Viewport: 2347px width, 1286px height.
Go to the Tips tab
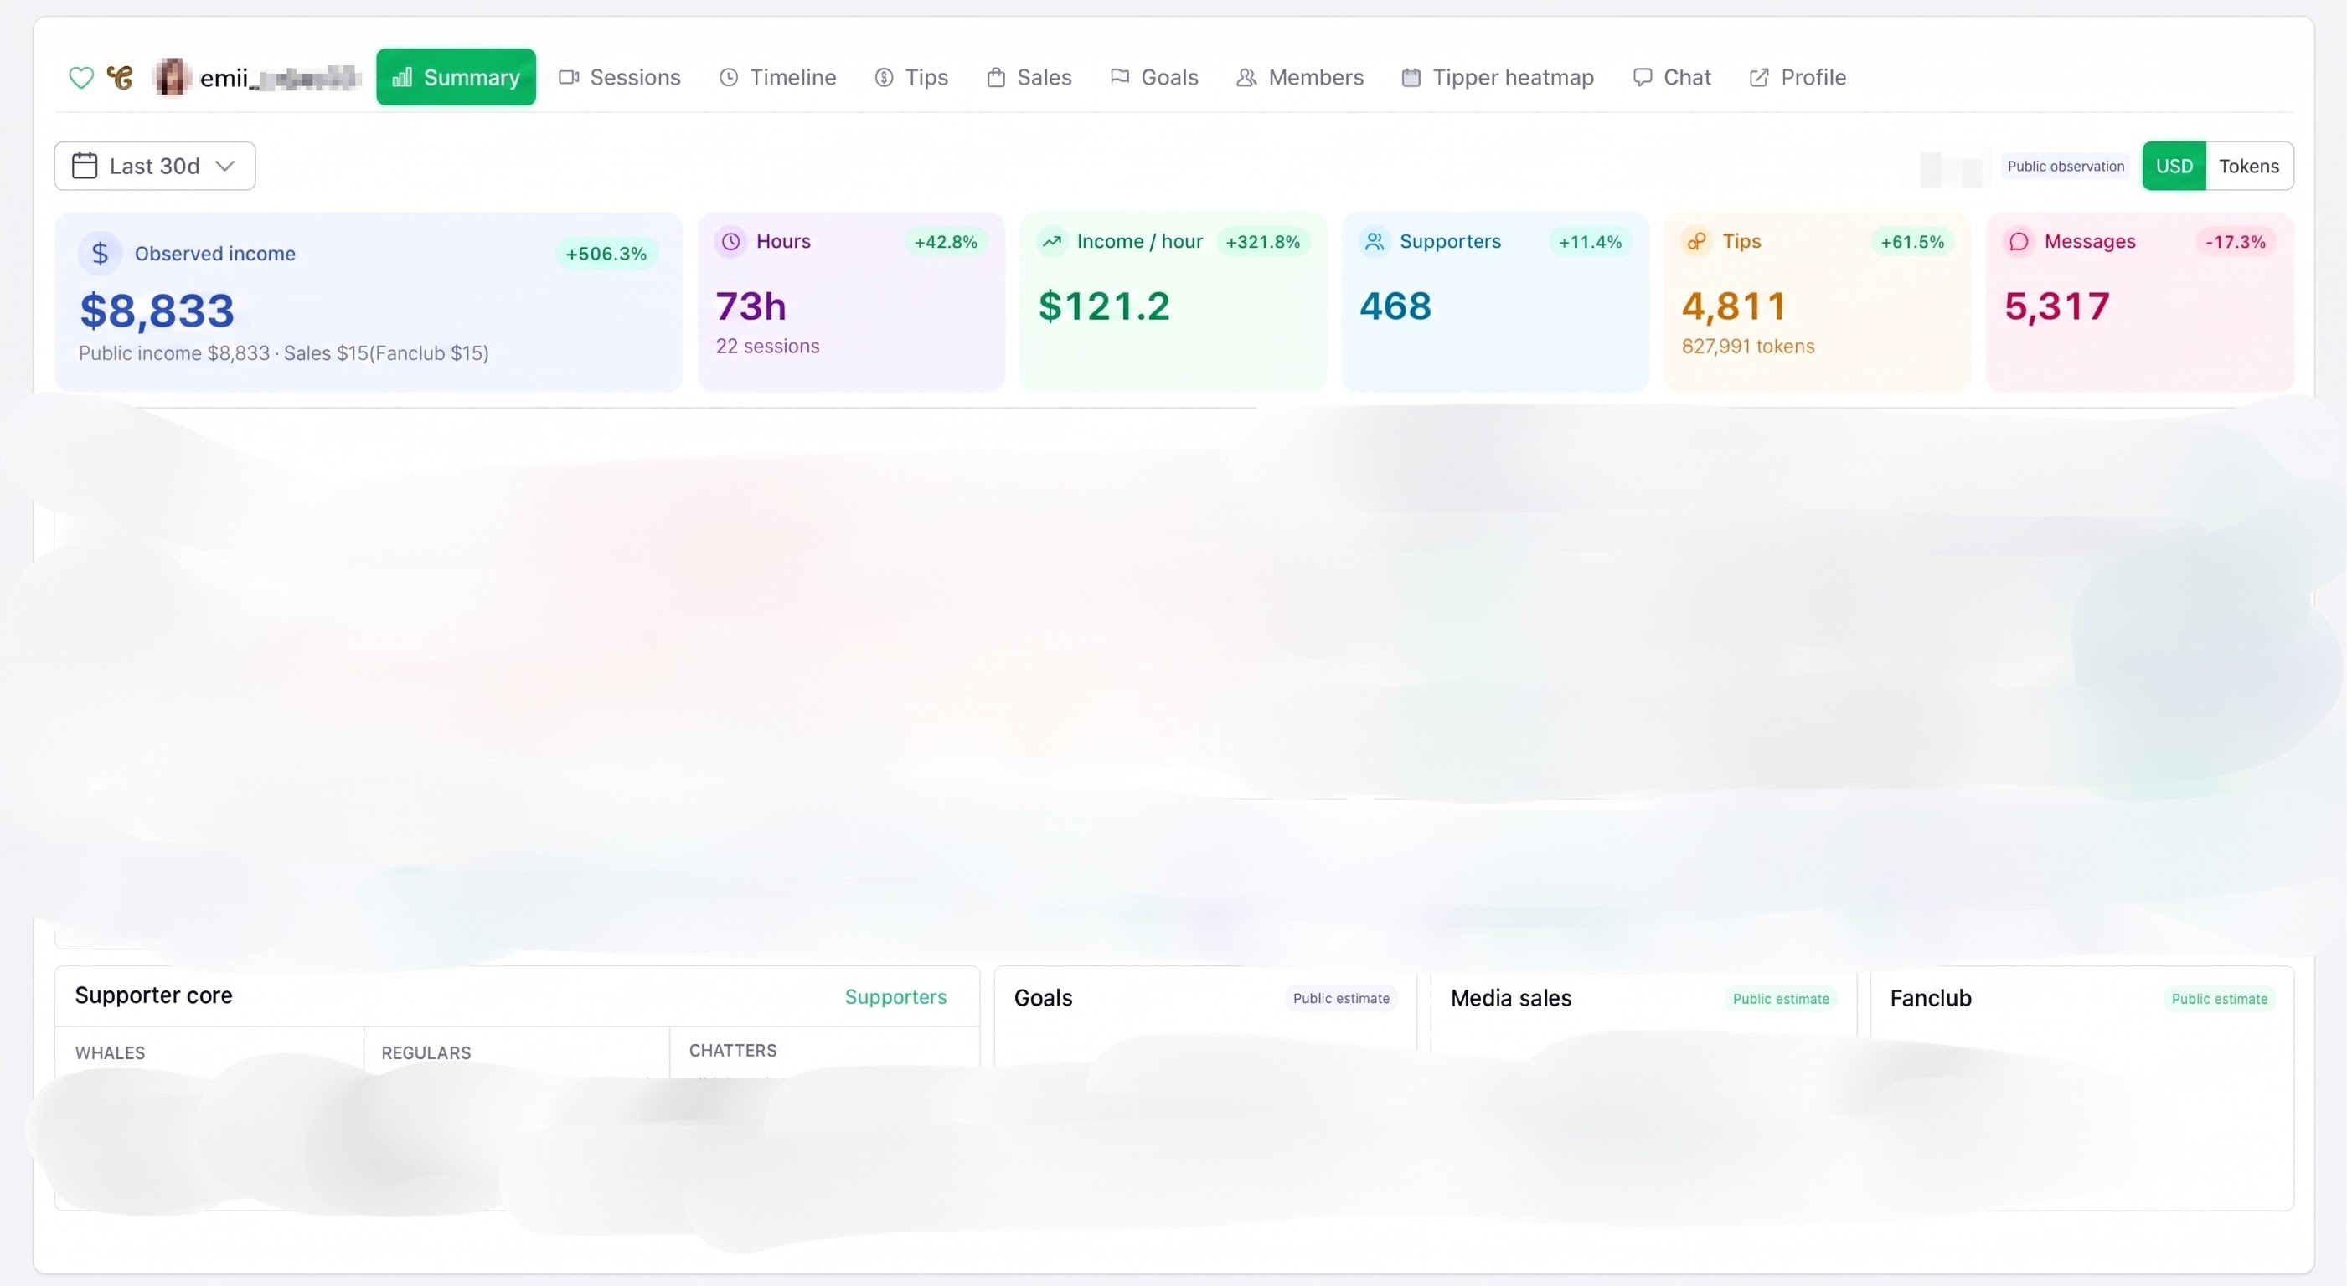point(911,77)
